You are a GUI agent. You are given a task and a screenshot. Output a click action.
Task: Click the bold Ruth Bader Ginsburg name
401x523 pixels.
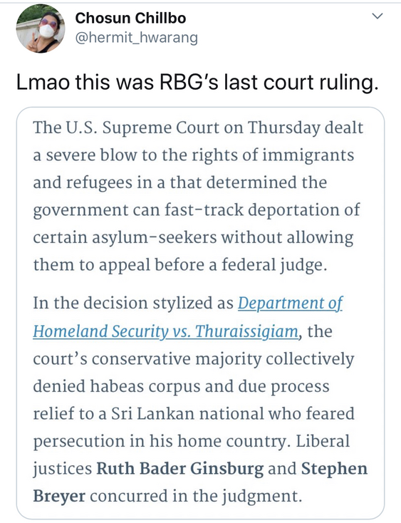[180, 469]
